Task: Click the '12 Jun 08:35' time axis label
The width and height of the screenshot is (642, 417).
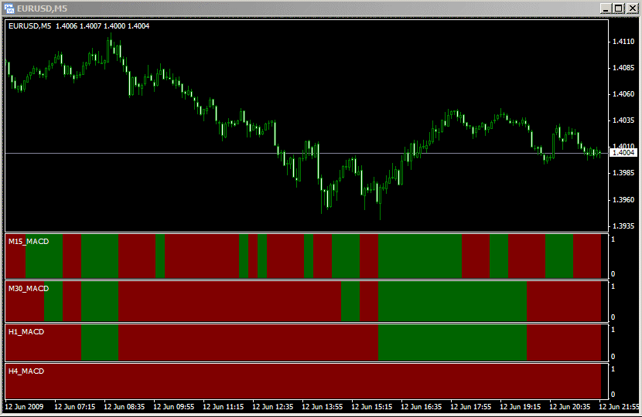Action: 124,407
